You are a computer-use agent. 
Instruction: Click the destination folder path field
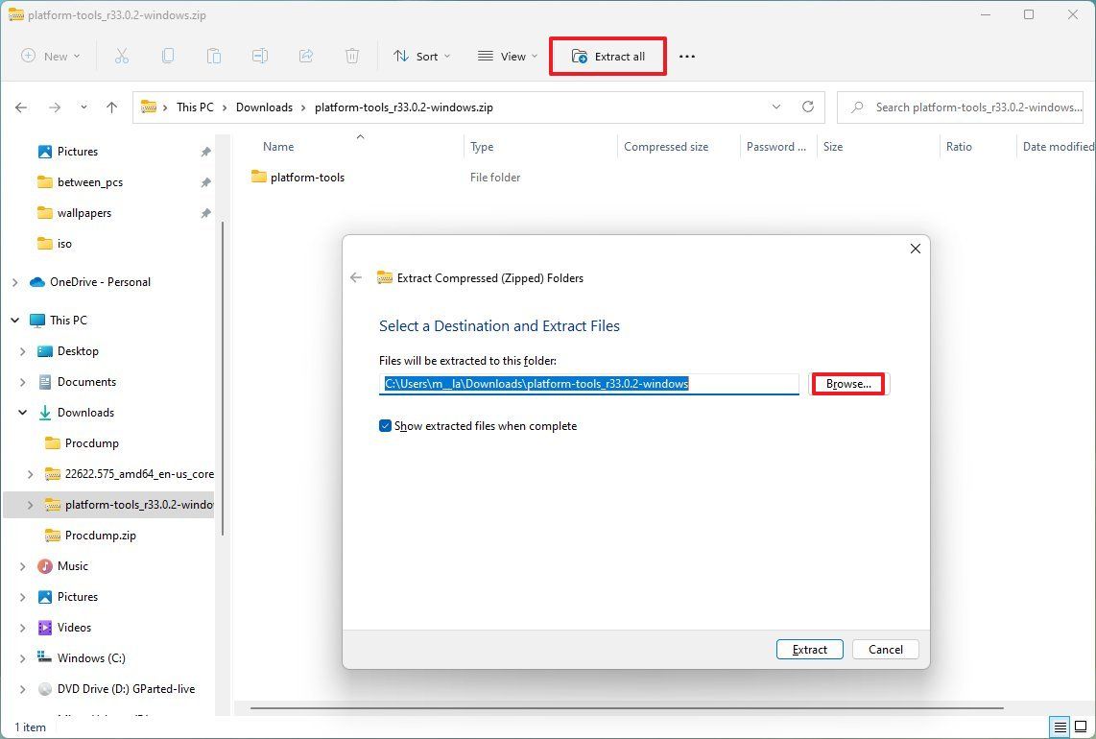(589, 383)
